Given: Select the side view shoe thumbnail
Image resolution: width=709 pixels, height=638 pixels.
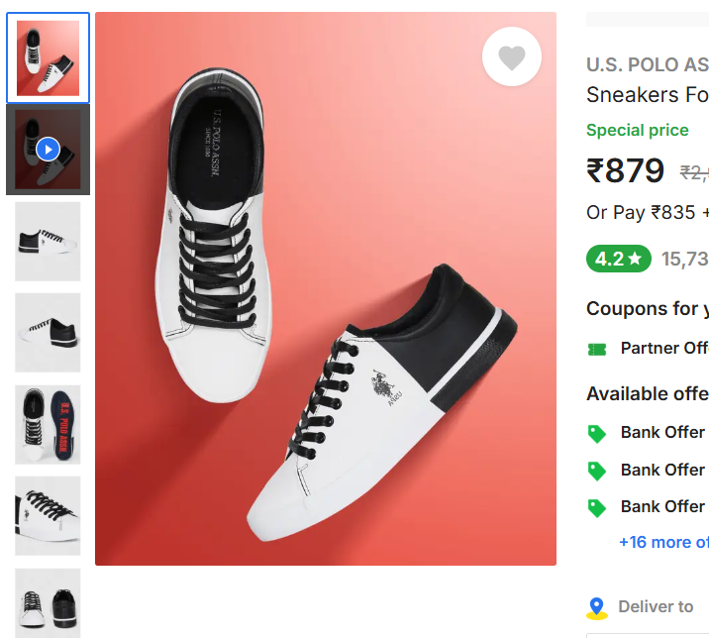Looking at the screenshot, I should pos(48,241).
